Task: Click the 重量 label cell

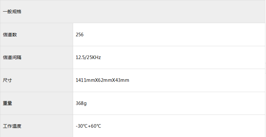Action: [8, 103]
